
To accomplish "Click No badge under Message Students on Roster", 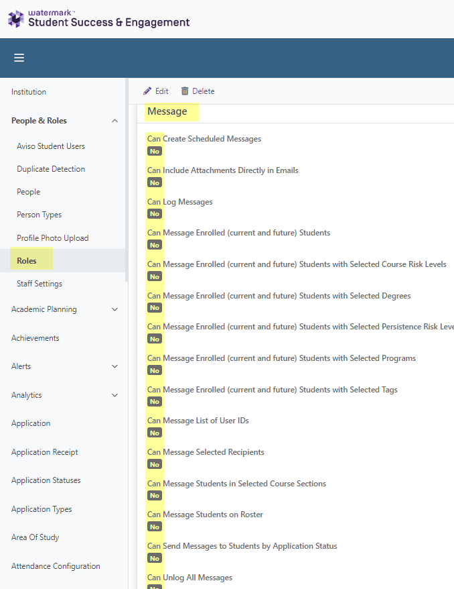I will pyautogui.click(x=155, y=527).
